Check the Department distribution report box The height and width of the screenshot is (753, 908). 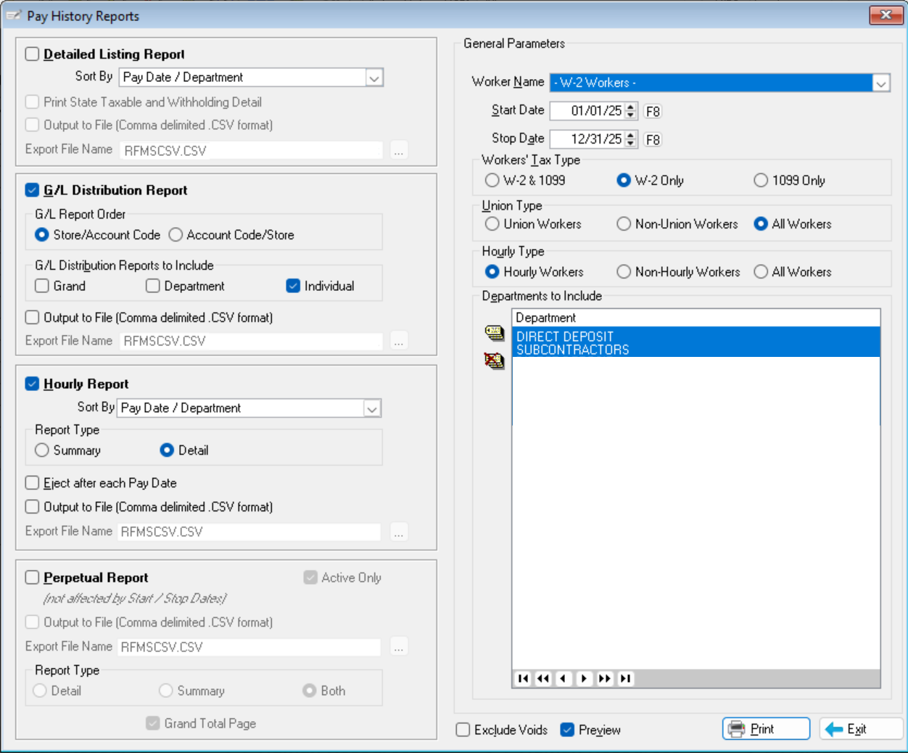(x=153, y=286)
